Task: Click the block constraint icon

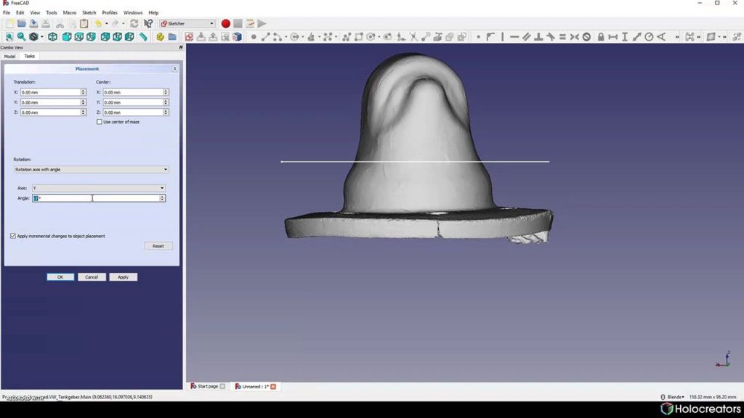Action: click(586, 37)
